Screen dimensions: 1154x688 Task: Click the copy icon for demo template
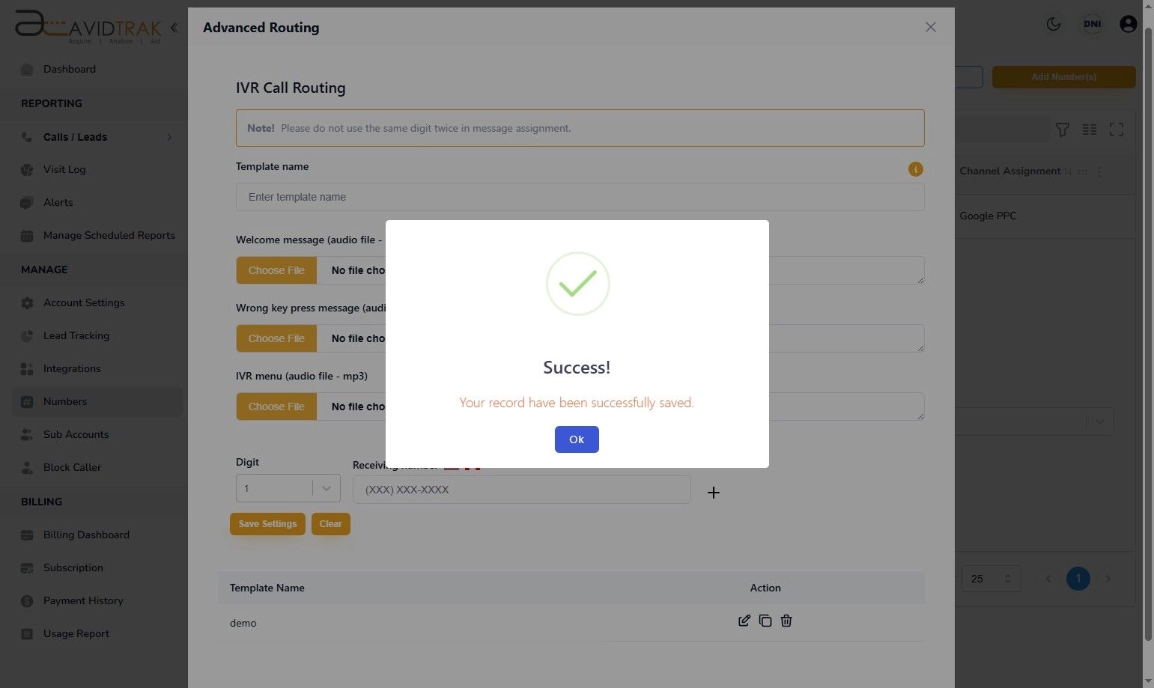pos(765,621)
